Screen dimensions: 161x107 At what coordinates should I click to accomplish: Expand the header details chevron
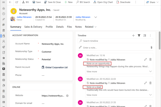[x=96, y=17]
